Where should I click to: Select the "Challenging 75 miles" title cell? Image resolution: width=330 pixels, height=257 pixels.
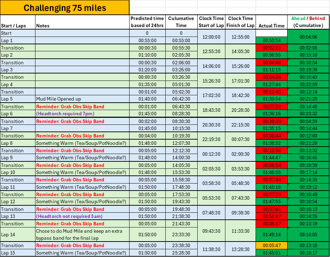[65, 8]
